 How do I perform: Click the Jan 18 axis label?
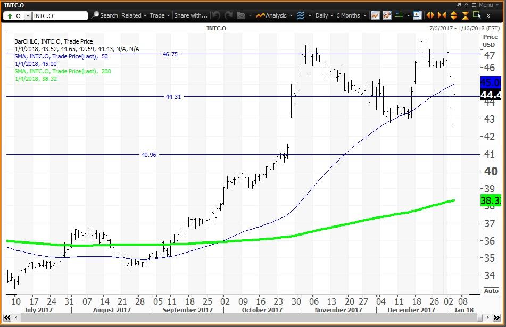[x=463, y=310]
